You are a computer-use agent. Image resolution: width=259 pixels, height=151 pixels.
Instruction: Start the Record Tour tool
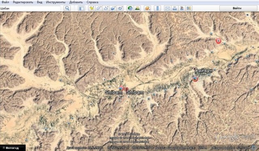pyautogui.click(x=120, y=8)
